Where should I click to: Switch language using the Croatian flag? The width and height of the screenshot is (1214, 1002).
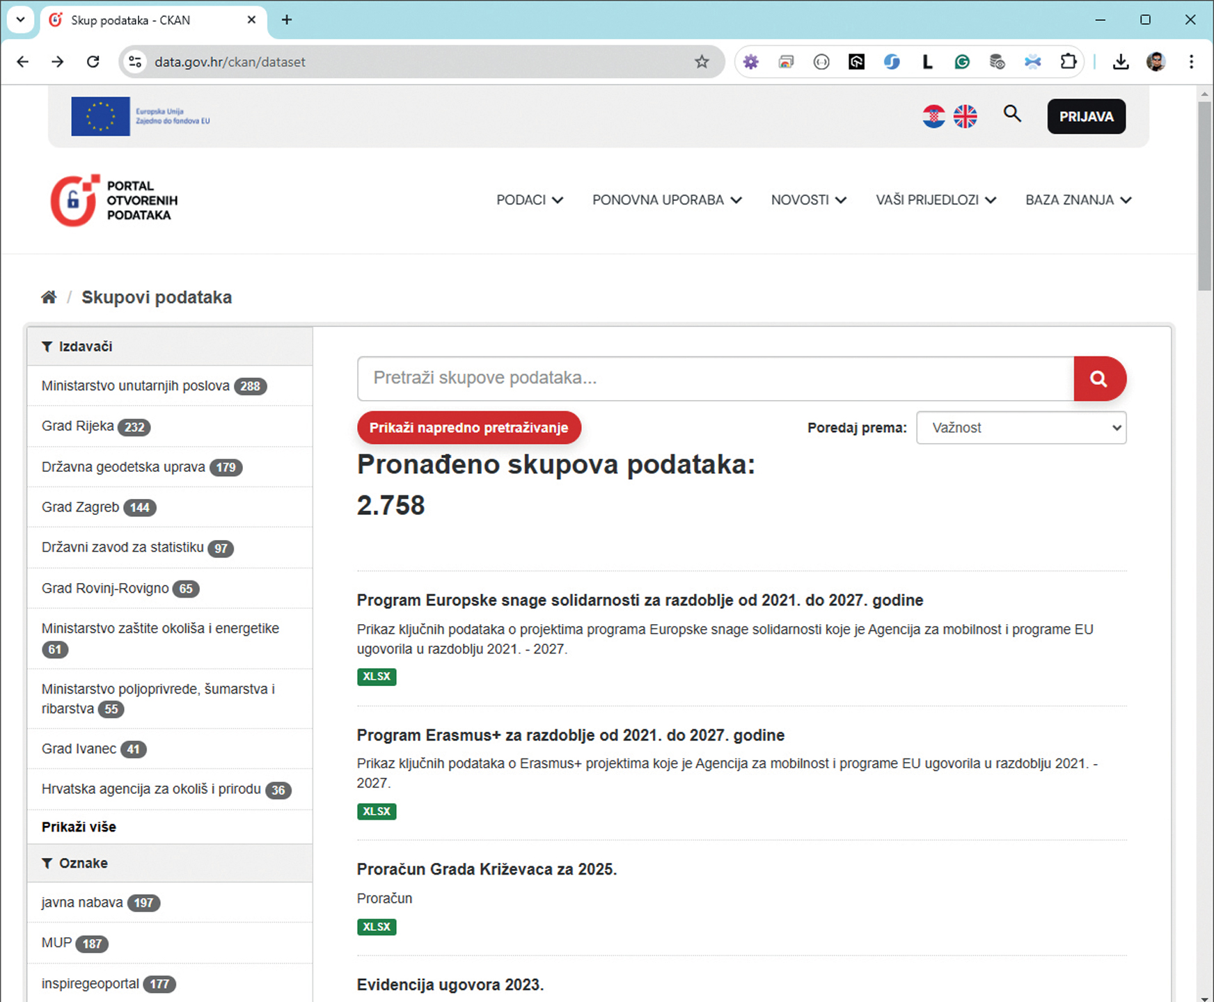(x=933, y=116)
